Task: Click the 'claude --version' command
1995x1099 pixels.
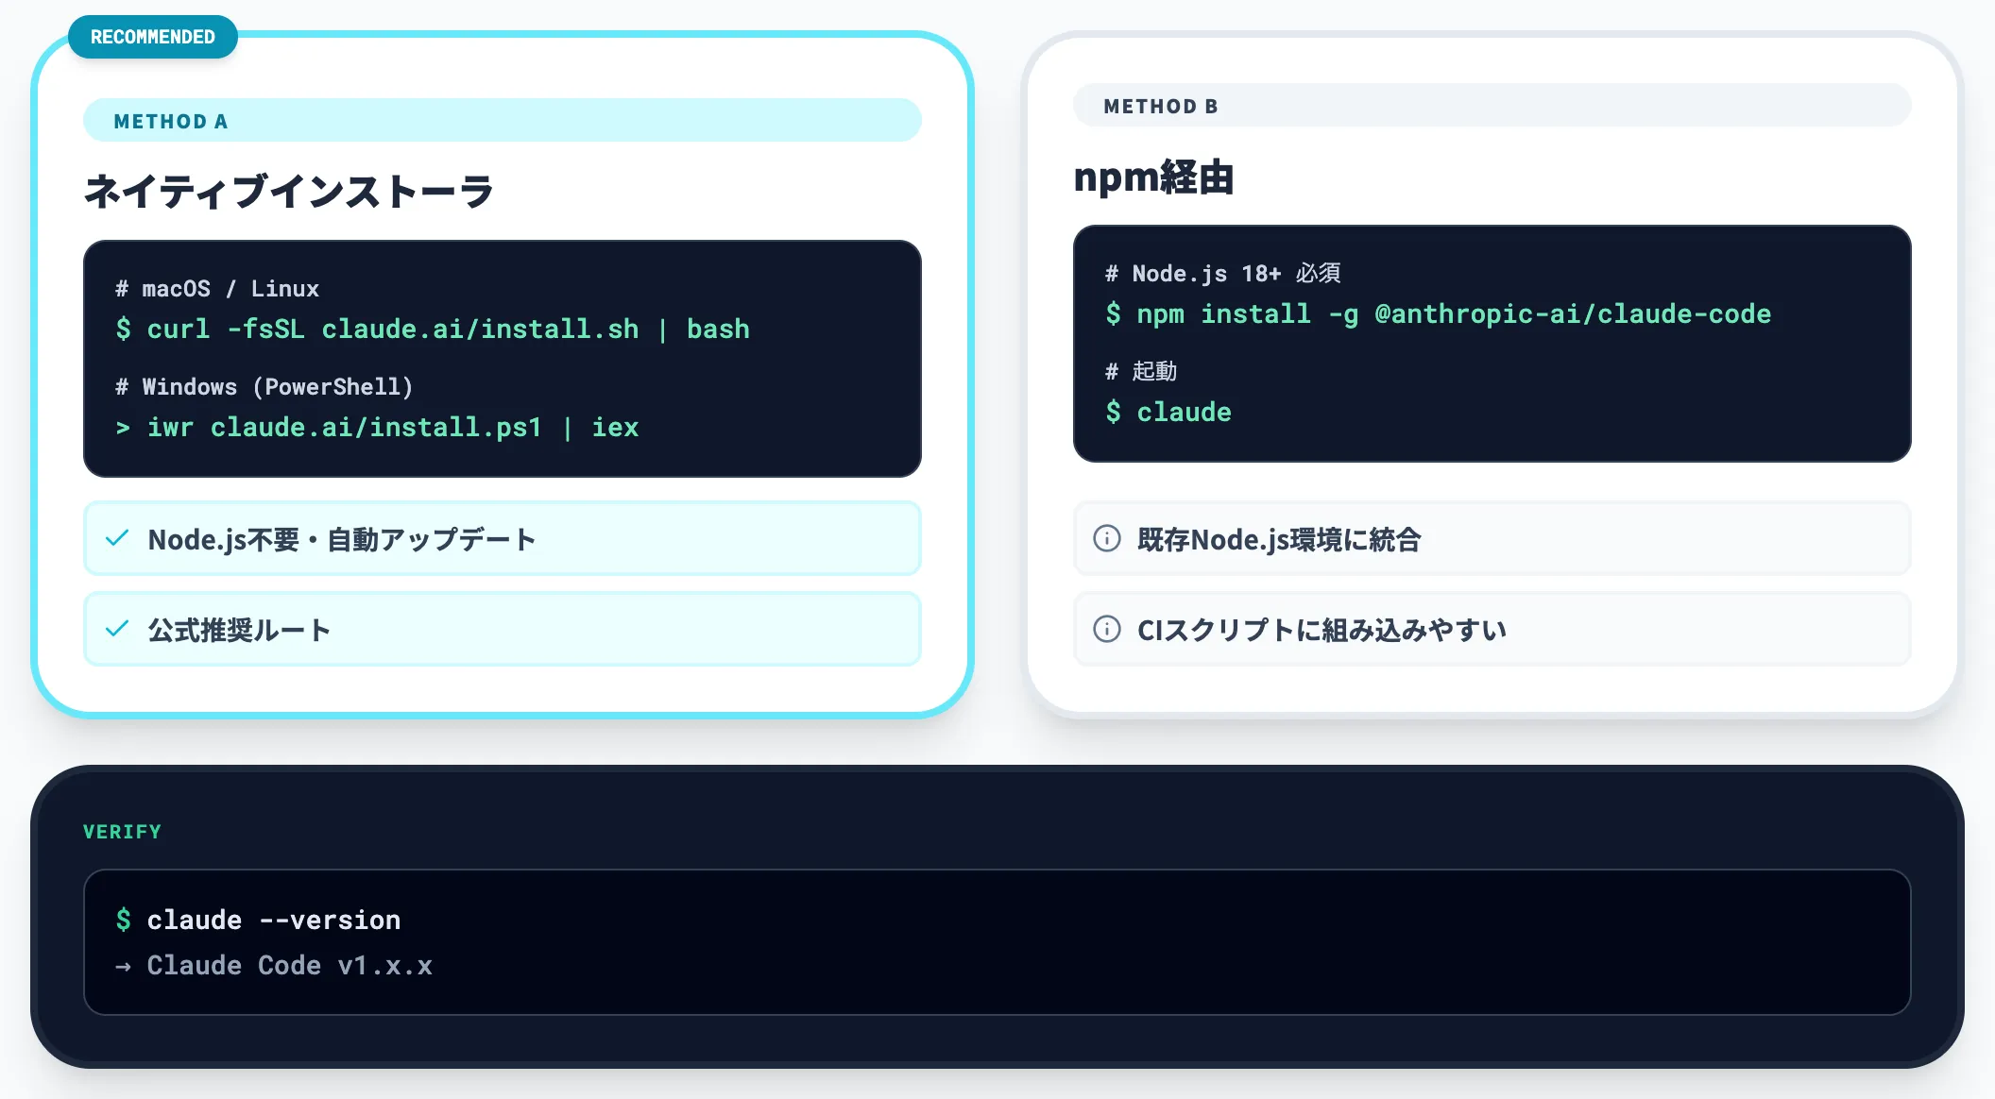Action: [x=274, y=921]
